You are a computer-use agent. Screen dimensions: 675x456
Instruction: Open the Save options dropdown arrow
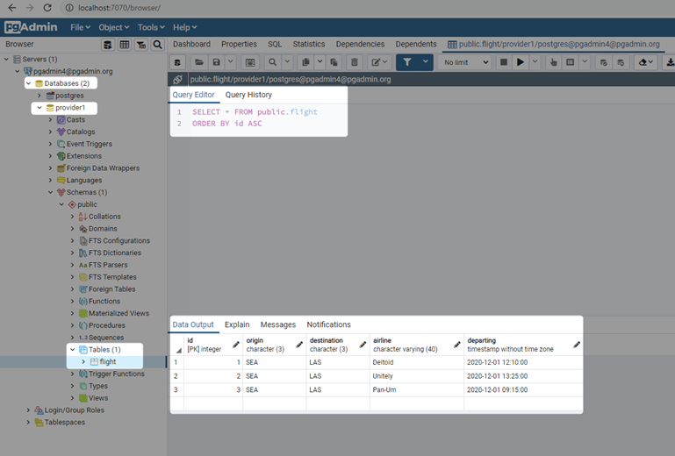[231, 62]
